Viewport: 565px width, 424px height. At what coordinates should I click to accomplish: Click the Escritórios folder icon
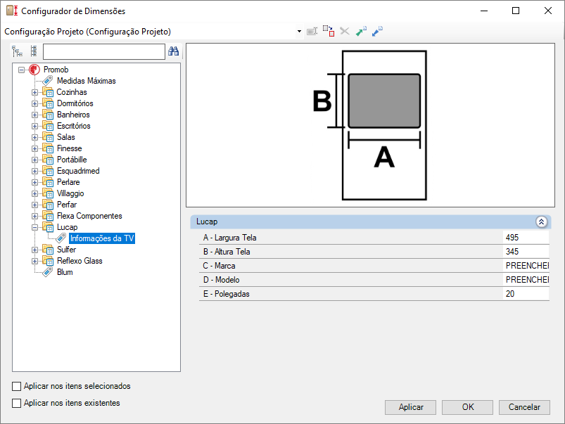click(48, 126)
